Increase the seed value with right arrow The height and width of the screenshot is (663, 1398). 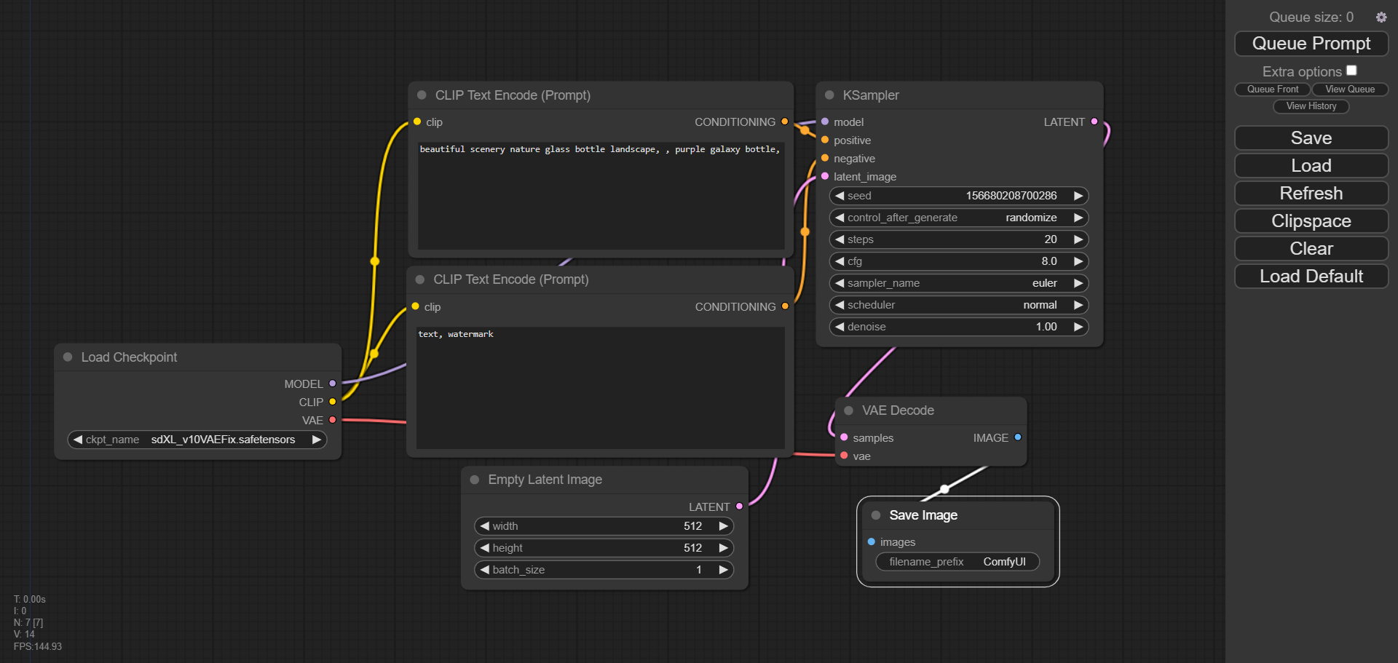[x=1078, y=196]
